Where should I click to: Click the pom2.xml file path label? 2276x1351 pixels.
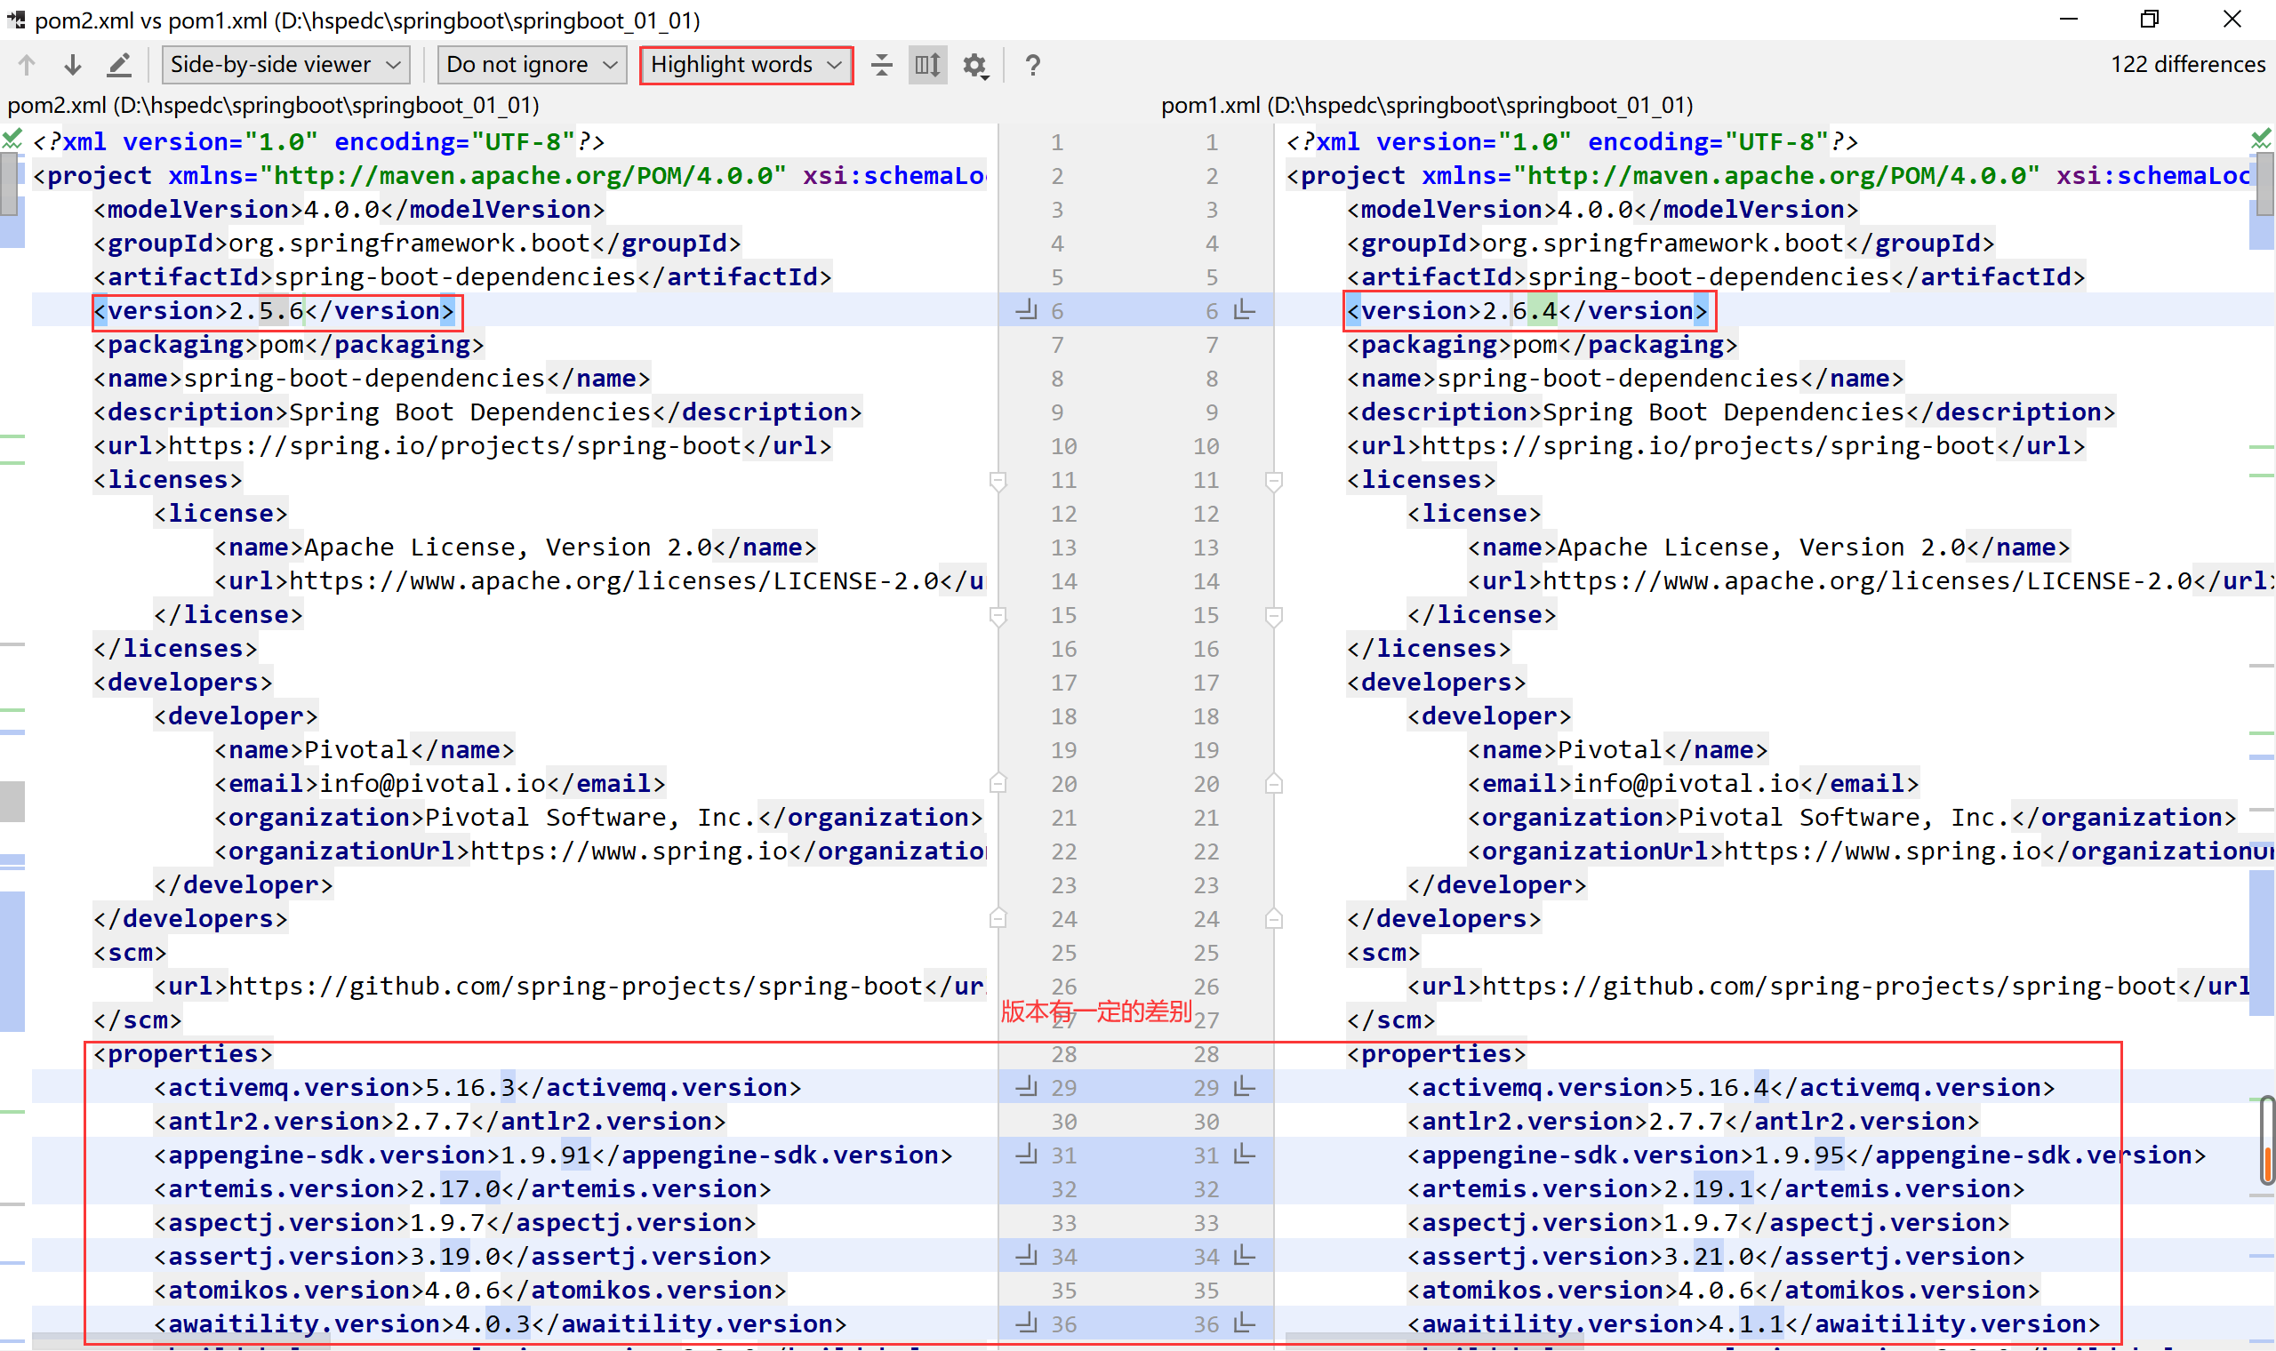click(273, 106)
